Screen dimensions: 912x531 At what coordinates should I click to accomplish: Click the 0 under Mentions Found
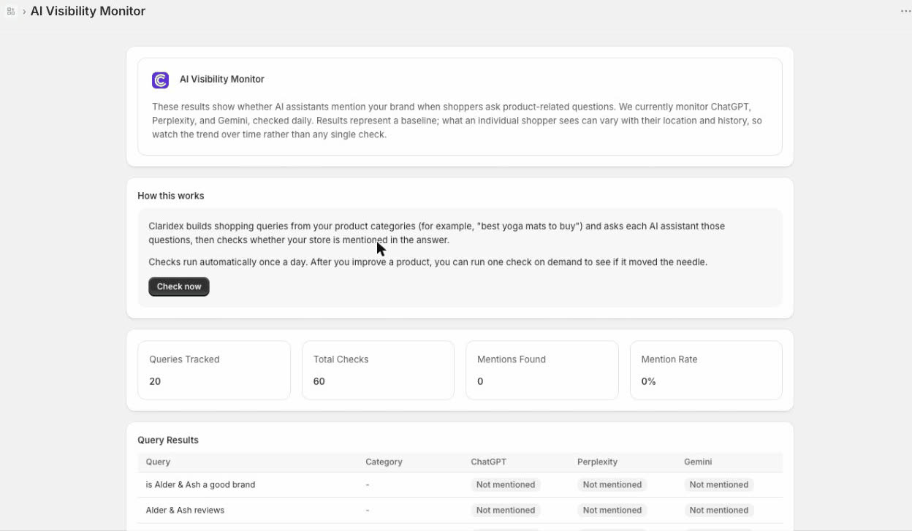(x=480, y=381)
